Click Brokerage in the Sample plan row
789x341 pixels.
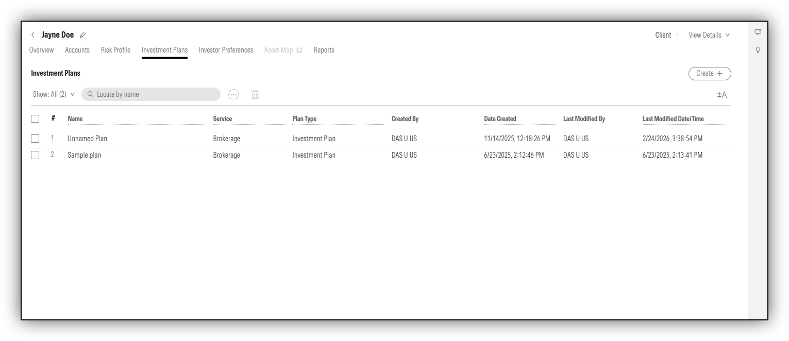[227, 155]
